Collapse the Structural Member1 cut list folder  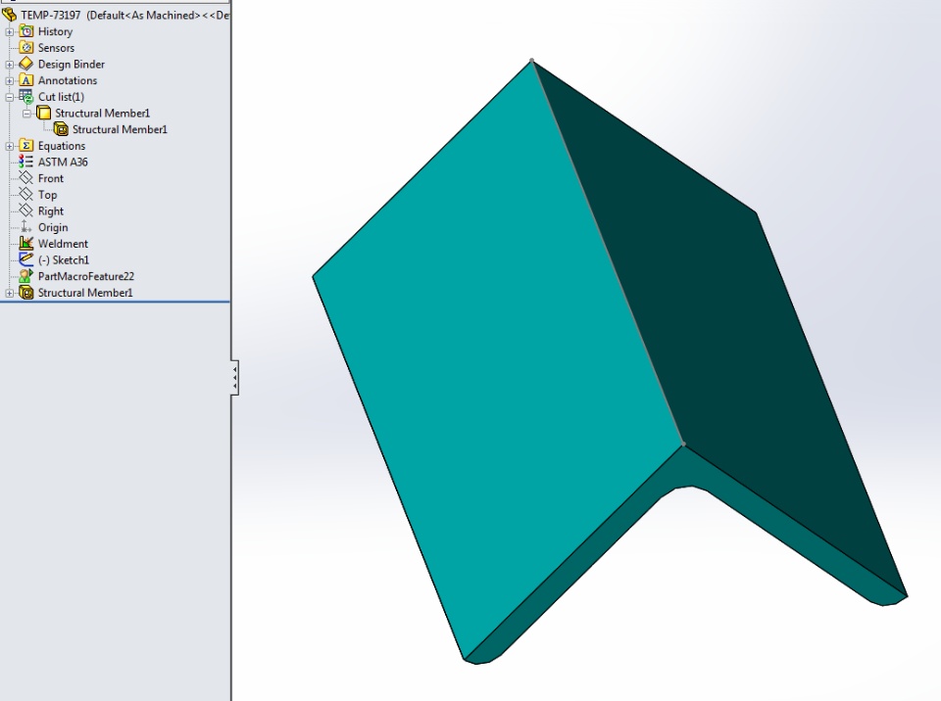click(x=27, y=113)
